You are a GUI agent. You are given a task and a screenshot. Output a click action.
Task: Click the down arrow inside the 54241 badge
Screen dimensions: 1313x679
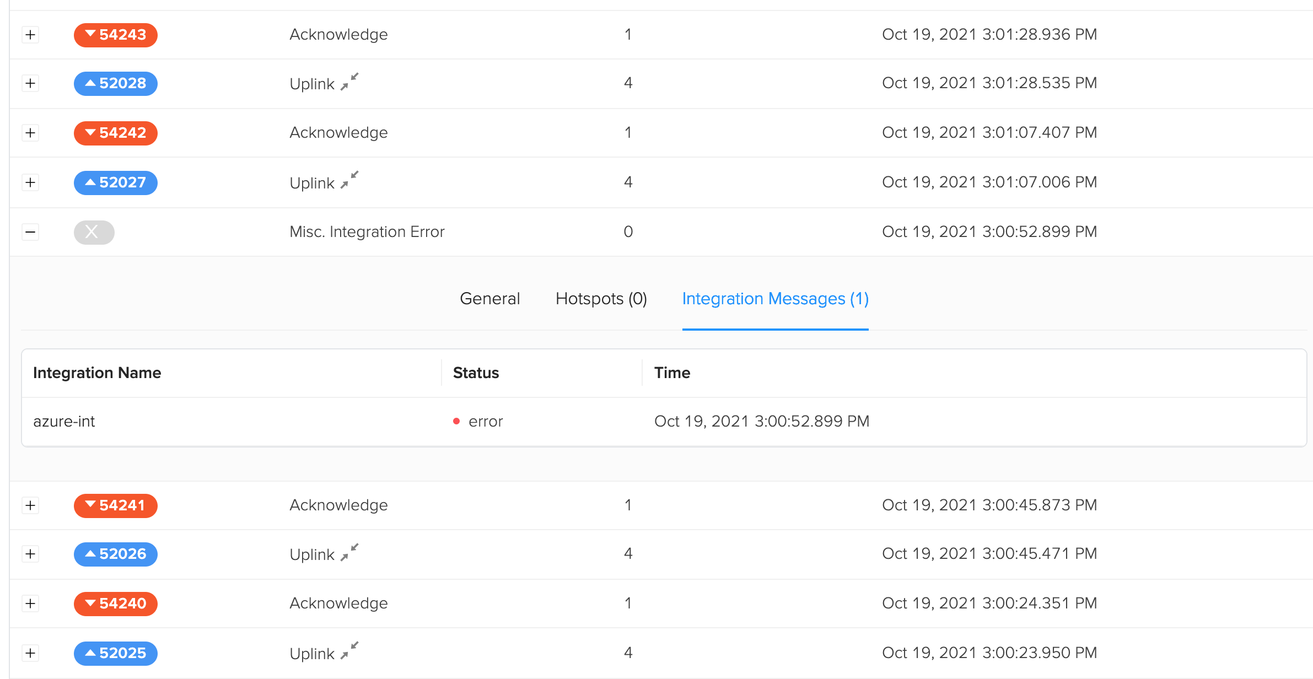point(92,505)
